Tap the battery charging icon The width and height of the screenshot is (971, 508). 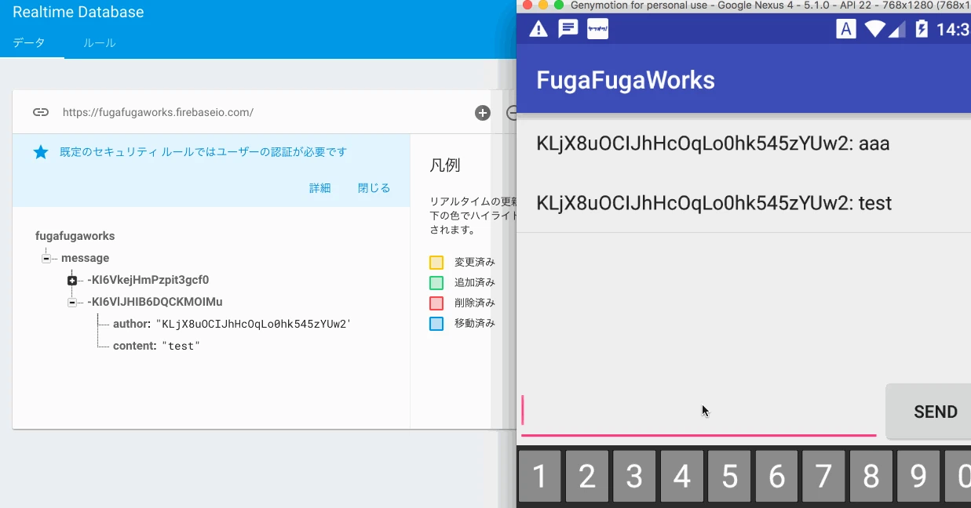coord(922,29)
